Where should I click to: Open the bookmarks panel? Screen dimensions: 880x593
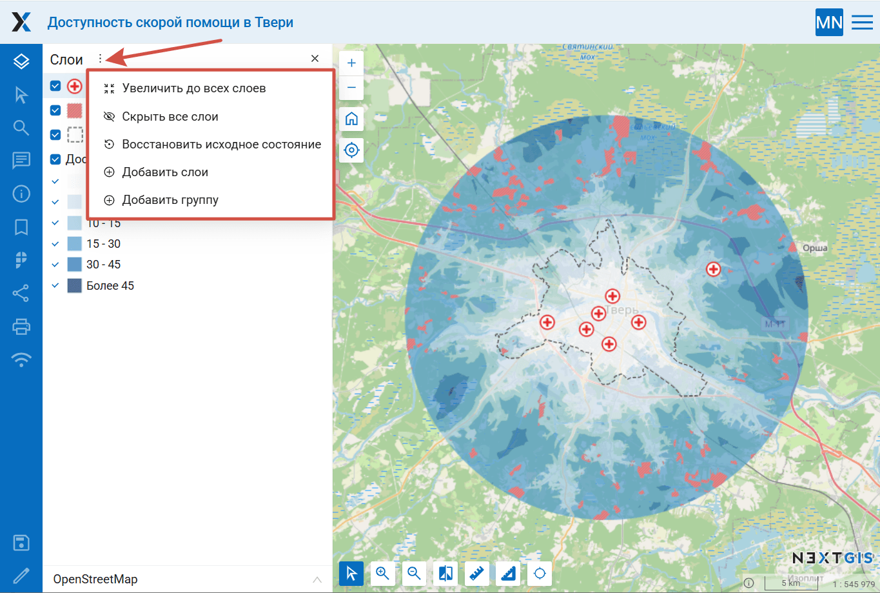pos(21,226)
